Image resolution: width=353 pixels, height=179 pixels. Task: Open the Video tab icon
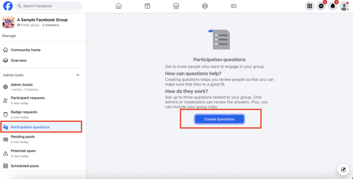pyautogui.click(x=147, y=6)
